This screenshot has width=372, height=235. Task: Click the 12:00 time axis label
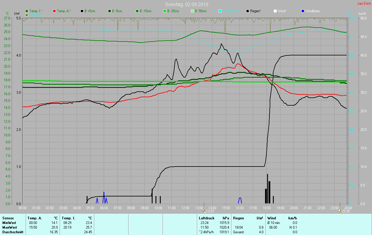click(185, 208)
